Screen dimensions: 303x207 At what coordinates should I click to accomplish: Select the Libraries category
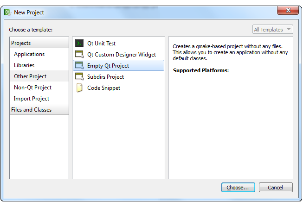pos(24,65)
